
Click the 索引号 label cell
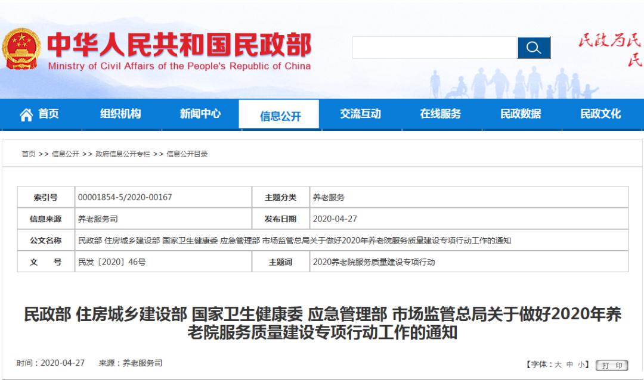[x=45, y=197]
